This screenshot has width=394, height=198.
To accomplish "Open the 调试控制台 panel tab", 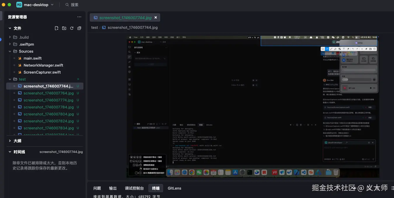I will [x=134, y=188].
